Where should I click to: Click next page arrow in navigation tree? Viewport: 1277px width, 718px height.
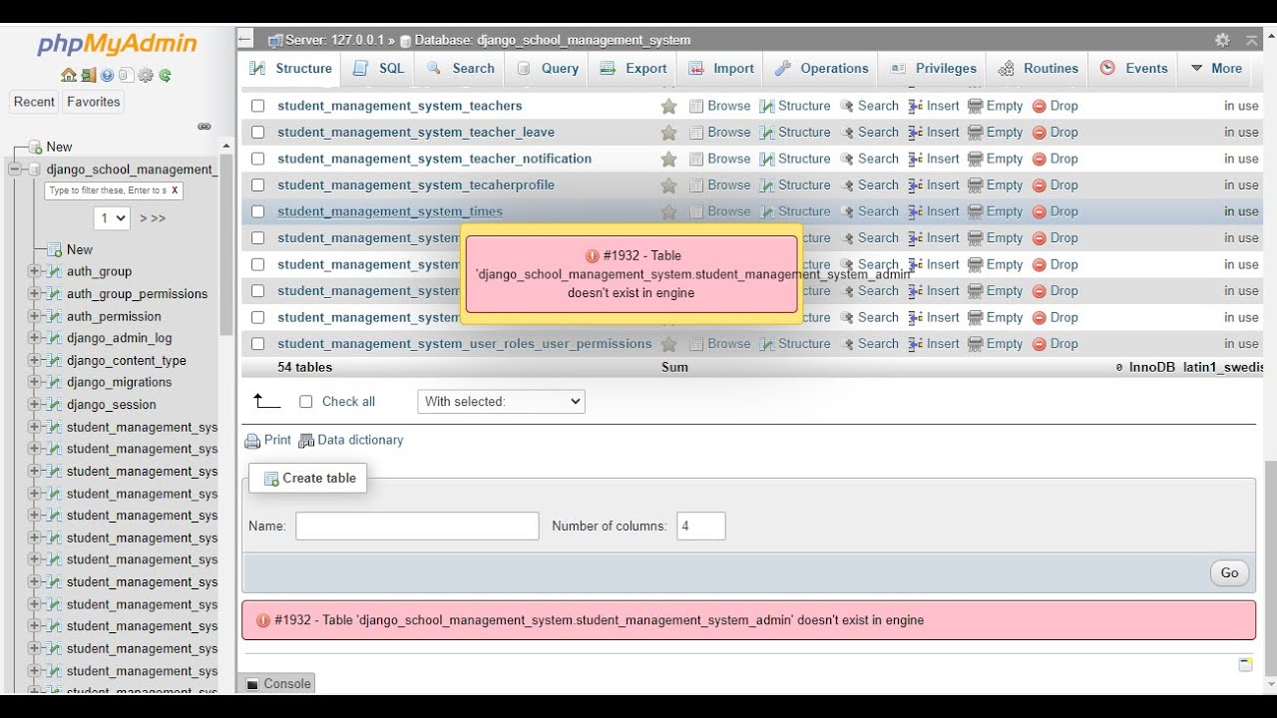143,218
